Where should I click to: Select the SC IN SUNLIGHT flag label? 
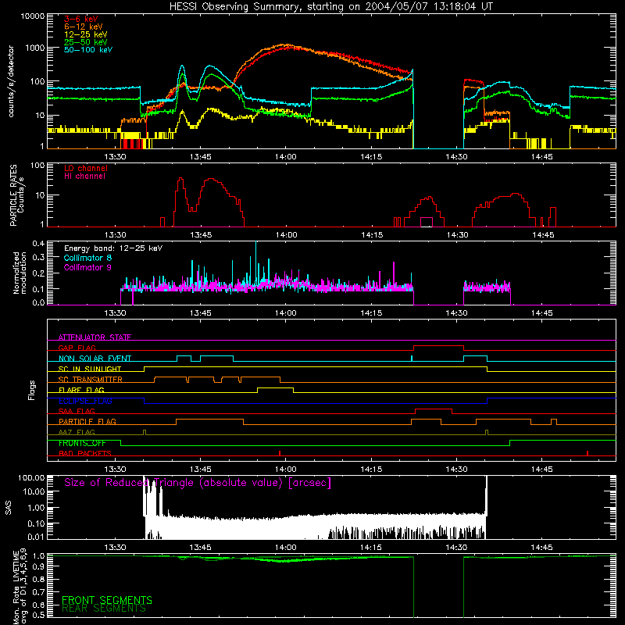point(90,369)
